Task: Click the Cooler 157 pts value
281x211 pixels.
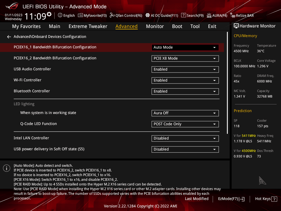Action: [x=263, y=126]
